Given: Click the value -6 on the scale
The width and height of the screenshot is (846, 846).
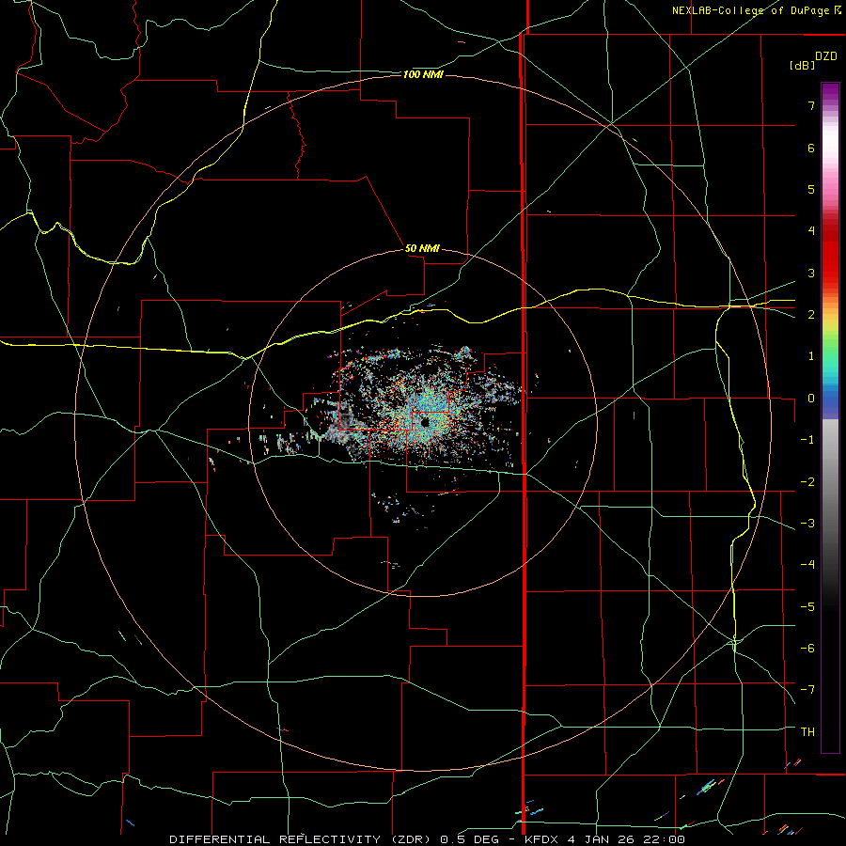Looking at the screenshot, I should pos(807,649).
